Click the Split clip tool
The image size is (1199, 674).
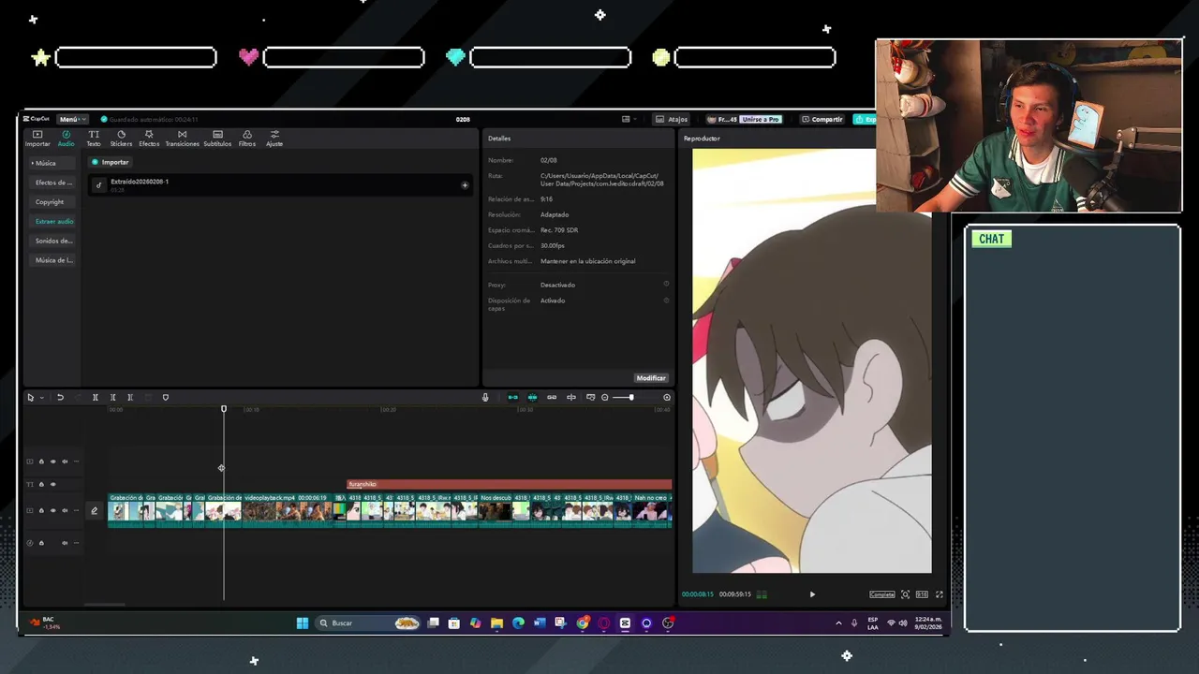tap(95, 398)
